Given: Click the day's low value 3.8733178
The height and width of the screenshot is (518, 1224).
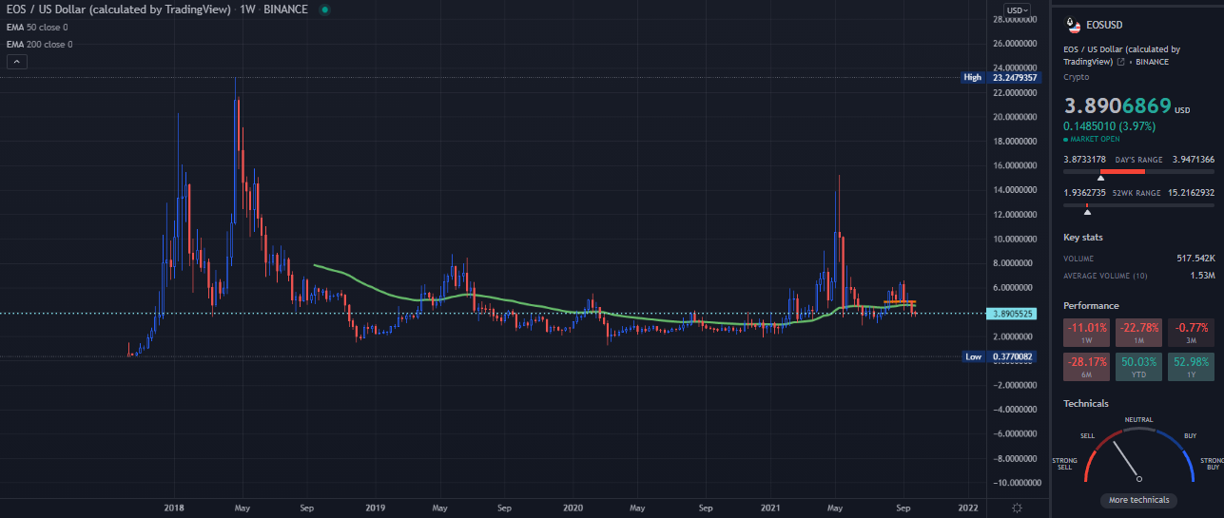Looking at the screenshot, I should tap(1085, 160).
